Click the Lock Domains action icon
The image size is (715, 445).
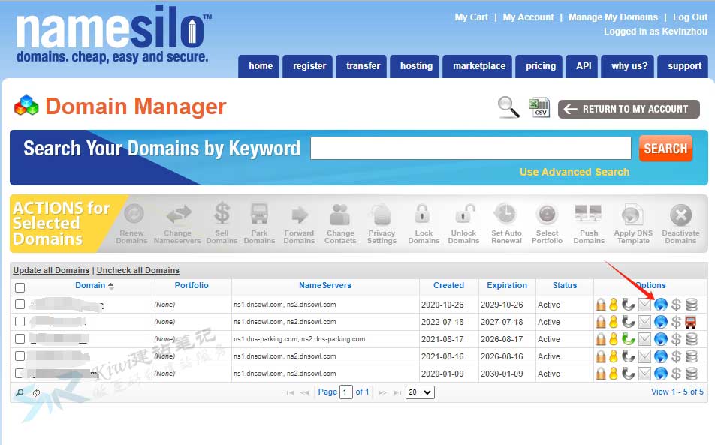(x=422, y=213)
